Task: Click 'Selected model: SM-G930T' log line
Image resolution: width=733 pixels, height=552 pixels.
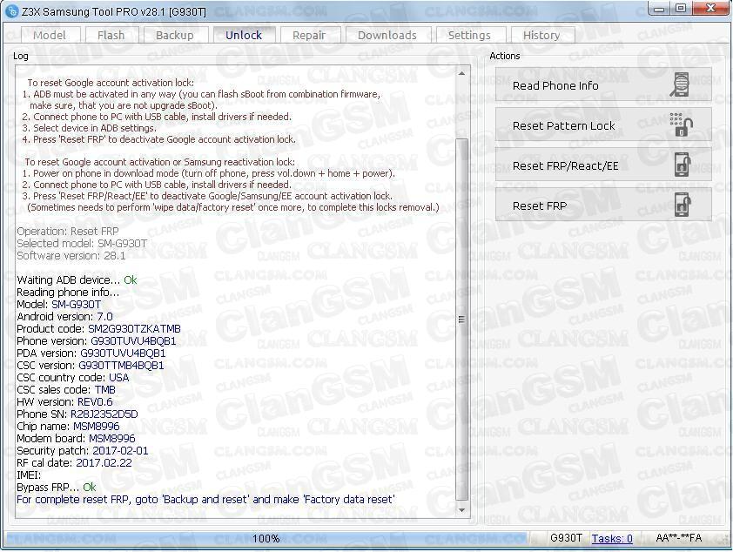Action: [82, 244]
